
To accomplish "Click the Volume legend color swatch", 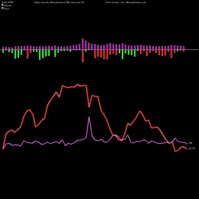I will 2,5.
